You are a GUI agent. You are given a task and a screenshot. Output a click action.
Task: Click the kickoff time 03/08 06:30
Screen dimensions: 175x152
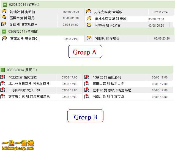point(156,26)
